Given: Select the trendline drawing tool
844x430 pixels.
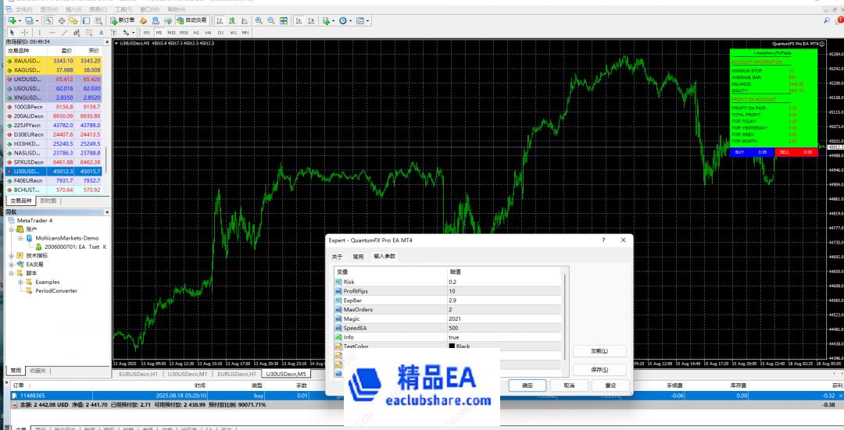Looking at the screenshot, I should tap(64, 33).
